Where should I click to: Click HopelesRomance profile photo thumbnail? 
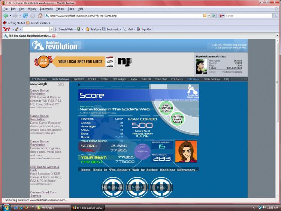tap(201, 66)
